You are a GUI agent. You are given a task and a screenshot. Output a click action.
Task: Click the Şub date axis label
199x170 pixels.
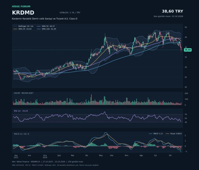point(59,155)
